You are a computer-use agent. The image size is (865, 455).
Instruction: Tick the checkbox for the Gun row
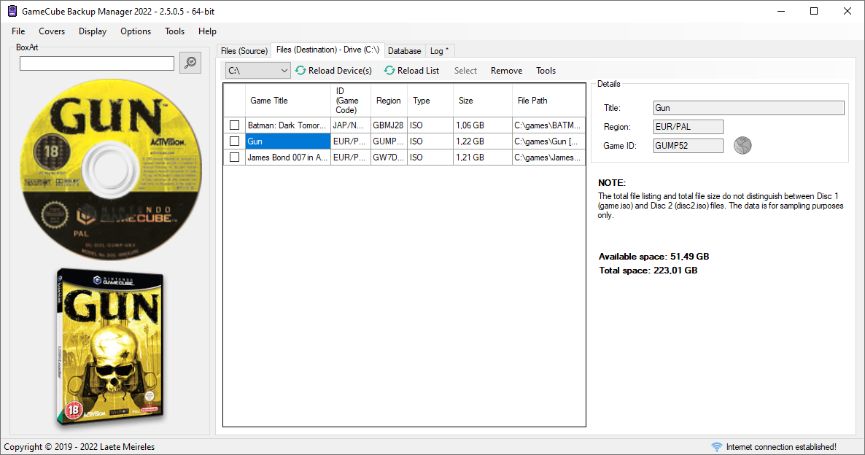pos(234,141)
